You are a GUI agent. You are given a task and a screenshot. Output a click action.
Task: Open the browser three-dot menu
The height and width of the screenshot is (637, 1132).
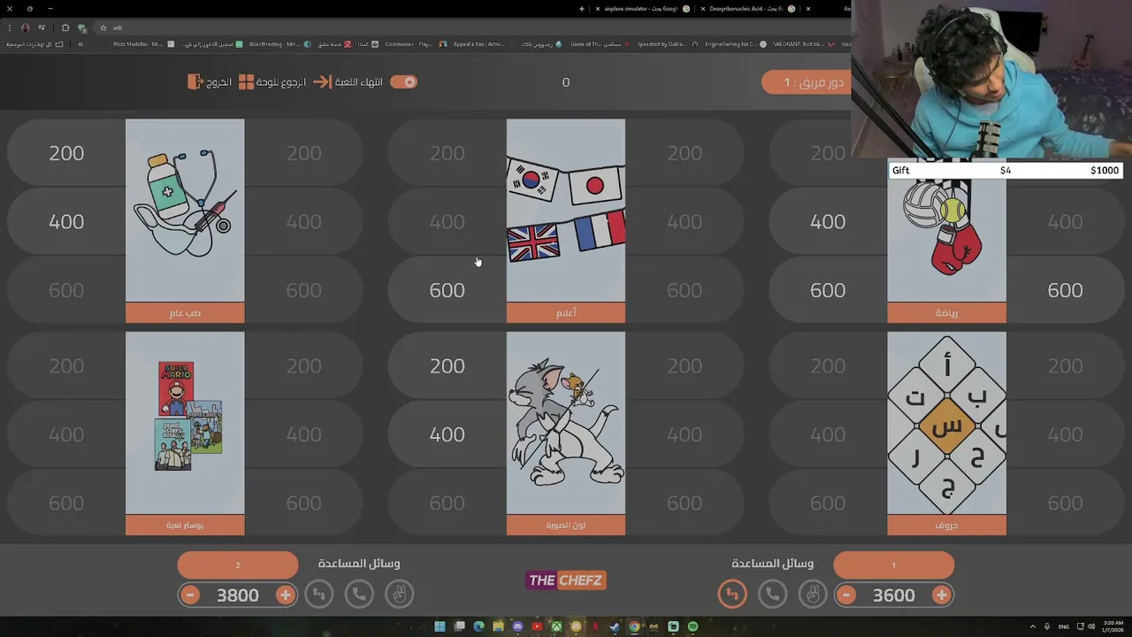9,27
